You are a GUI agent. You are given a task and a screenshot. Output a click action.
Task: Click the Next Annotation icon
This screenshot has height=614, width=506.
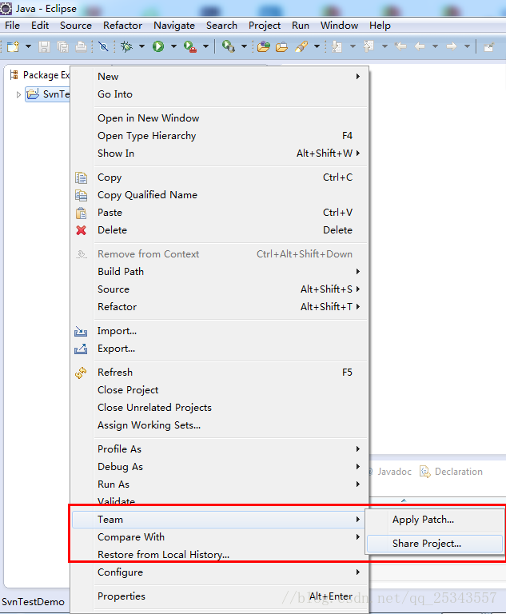pos(337,46)
